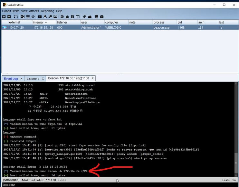Maximize the Cobalt Strike window
The image size is (239, 187).
224,5
